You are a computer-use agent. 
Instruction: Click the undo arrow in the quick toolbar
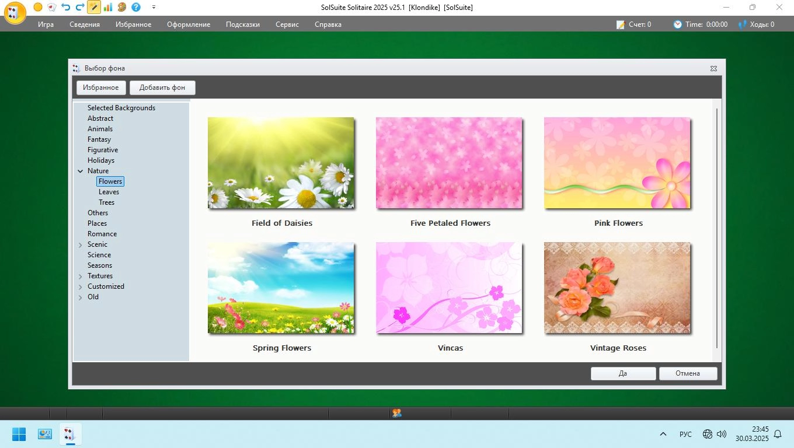[66, 7]
